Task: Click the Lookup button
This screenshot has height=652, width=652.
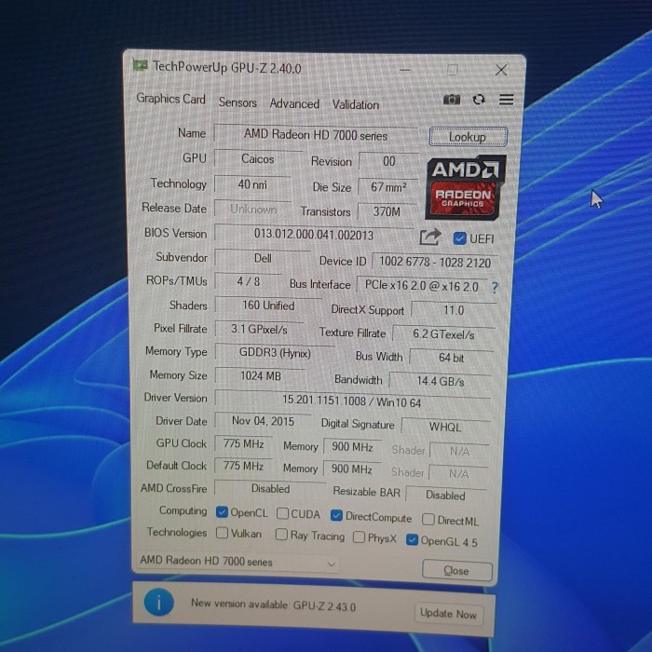Action: (468, 137)
